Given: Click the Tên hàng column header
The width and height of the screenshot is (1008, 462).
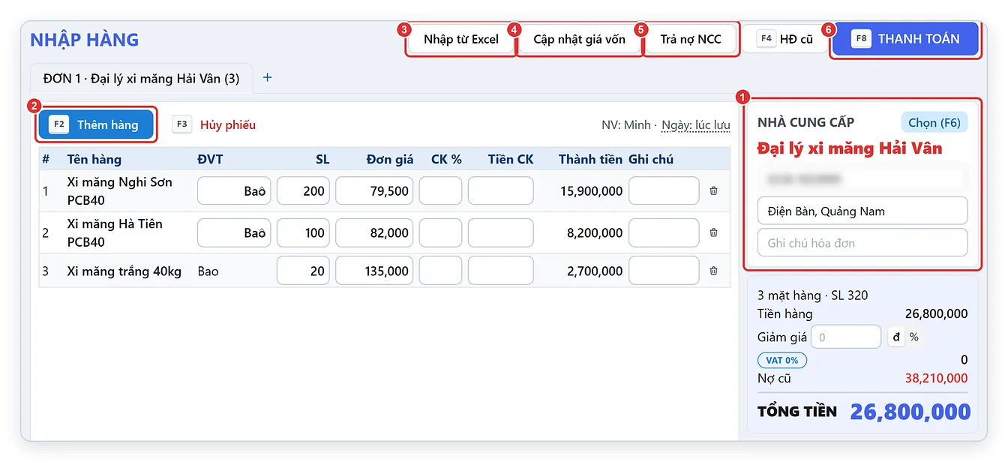Looking at the screenshot, I should [94, 159].
